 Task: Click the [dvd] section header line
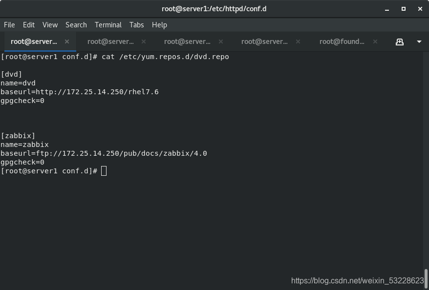[11, 74]
